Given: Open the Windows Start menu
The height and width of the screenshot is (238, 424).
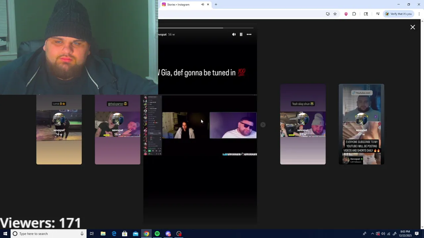Looking at the screenshot, I should click(x=5, y=234).
